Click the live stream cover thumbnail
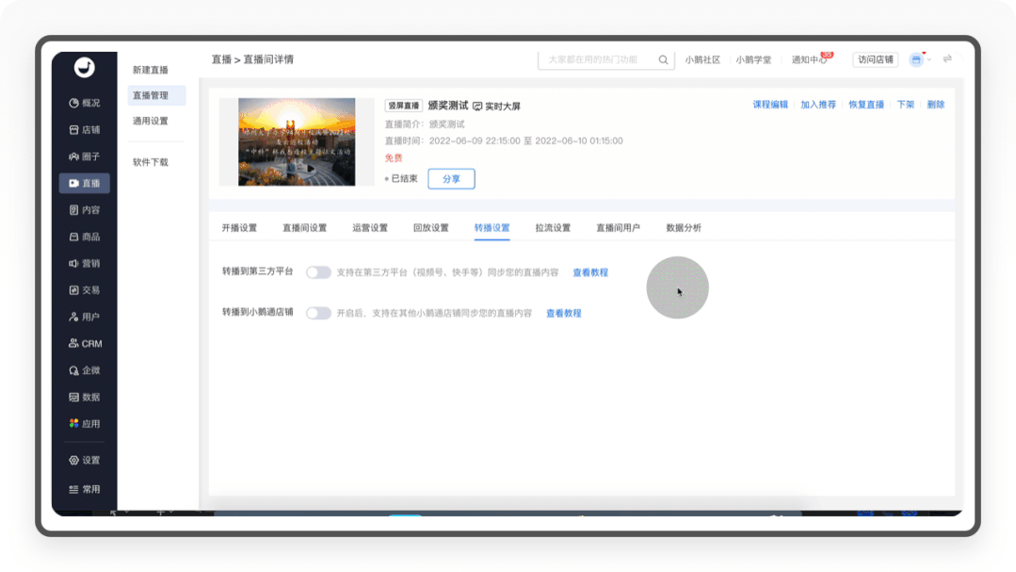Viewport: 1016px width, 572px height. point(297,142)
